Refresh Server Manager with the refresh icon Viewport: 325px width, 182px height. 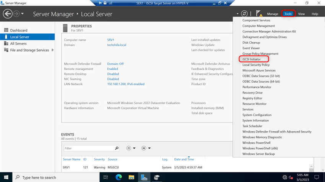[244, 14]
